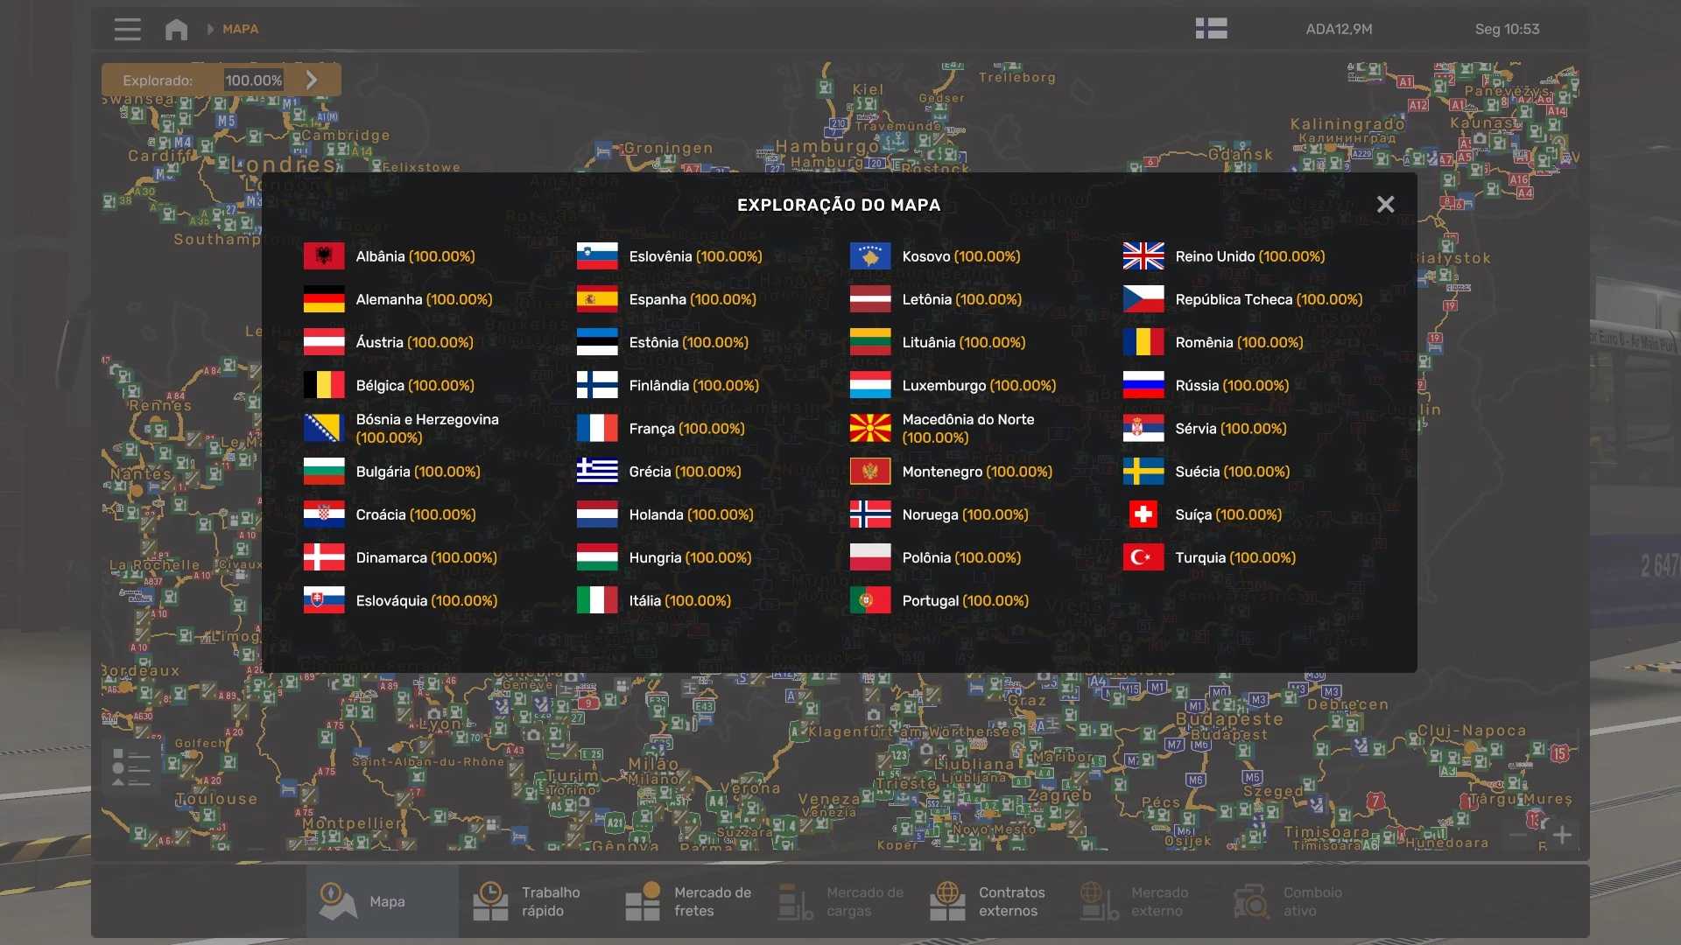Screen dimensions: 1681x945
Task: Click the Comboio ativo button
Action: 1287,901
